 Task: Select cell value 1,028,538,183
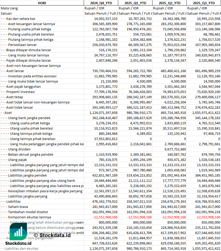209,160
